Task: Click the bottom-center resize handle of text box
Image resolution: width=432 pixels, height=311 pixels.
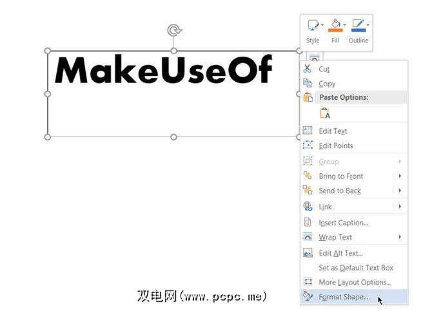Action: tap(173, 137)
